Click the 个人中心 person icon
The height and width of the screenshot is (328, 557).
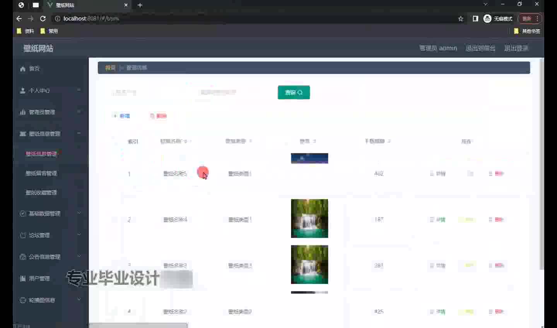(23, 91)
